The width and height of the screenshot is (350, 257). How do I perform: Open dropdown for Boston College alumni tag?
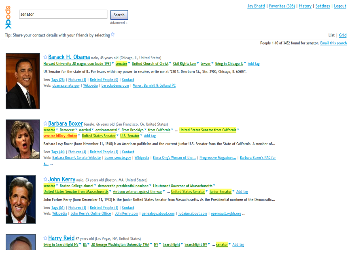95,185
